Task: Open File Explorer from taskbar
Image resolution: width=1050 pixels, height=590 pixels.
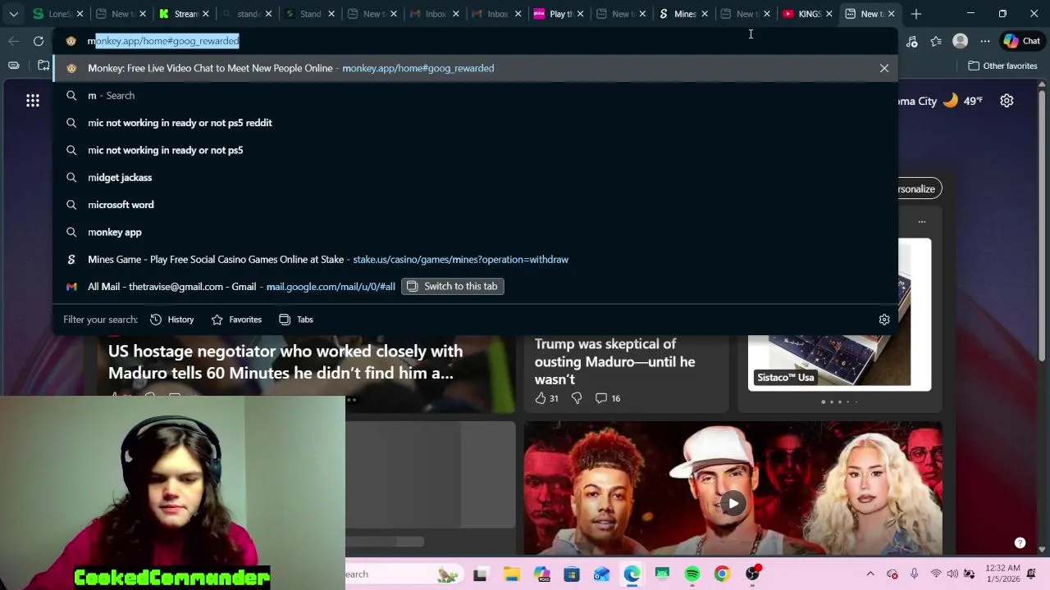Action: pos(511,574)
